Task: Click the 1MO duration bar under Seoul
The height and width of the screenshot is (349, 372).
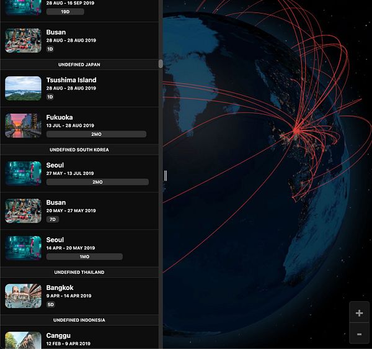Action: click(84, 256)
